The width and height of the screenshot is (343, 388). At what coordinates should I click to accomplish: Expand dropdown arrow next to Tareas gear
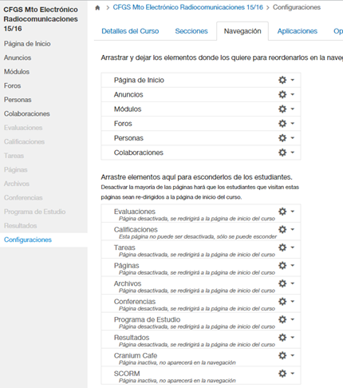click(x=293, y=247)
